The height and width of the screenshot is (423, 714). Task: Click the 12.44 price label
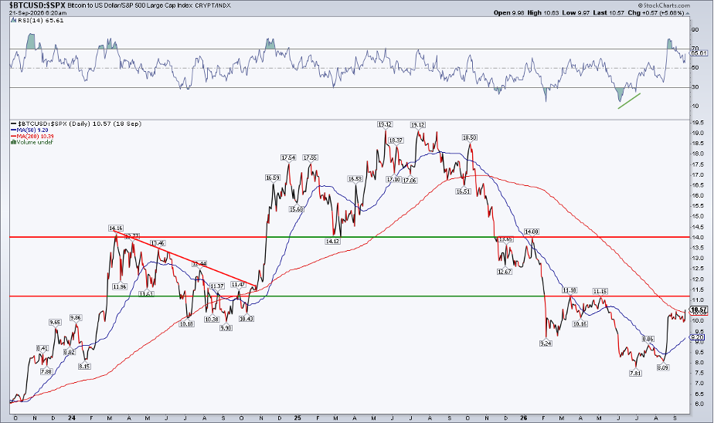point(199,264)
